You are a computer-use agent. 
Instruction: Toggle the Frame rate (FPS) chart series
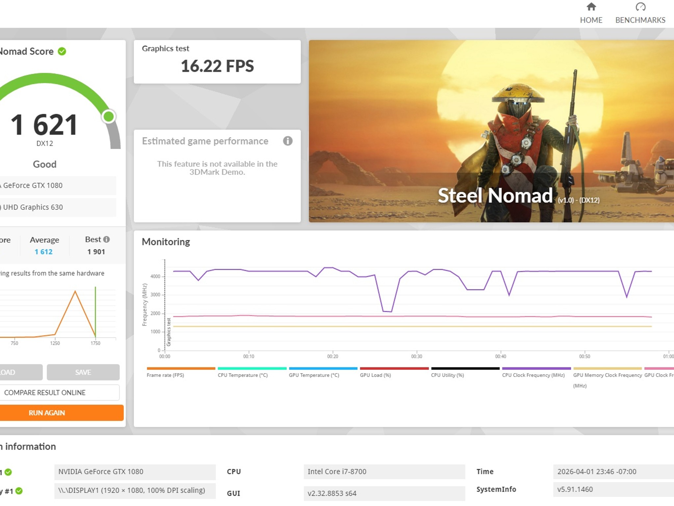click(181, 372)
